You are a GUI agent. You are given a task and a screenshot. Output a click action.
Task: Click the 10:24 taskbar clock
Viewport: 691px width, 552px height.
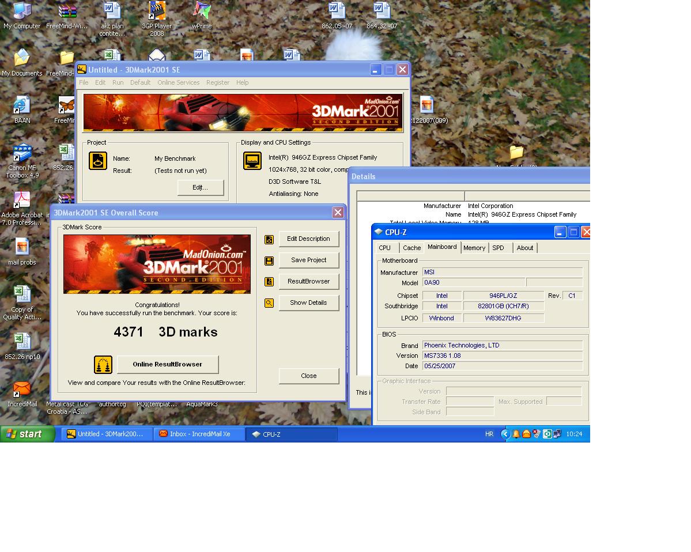point(574,434)
